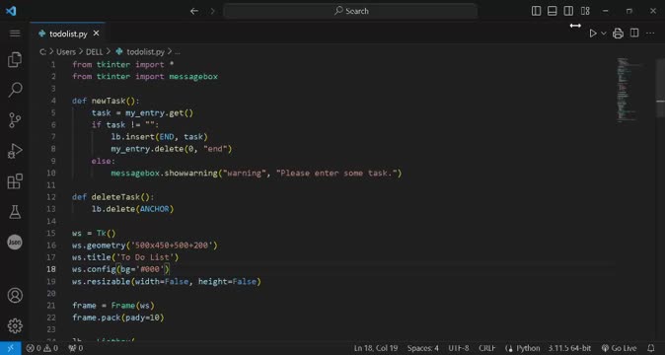
Task: Open the Explorer view
Action: 15,60
